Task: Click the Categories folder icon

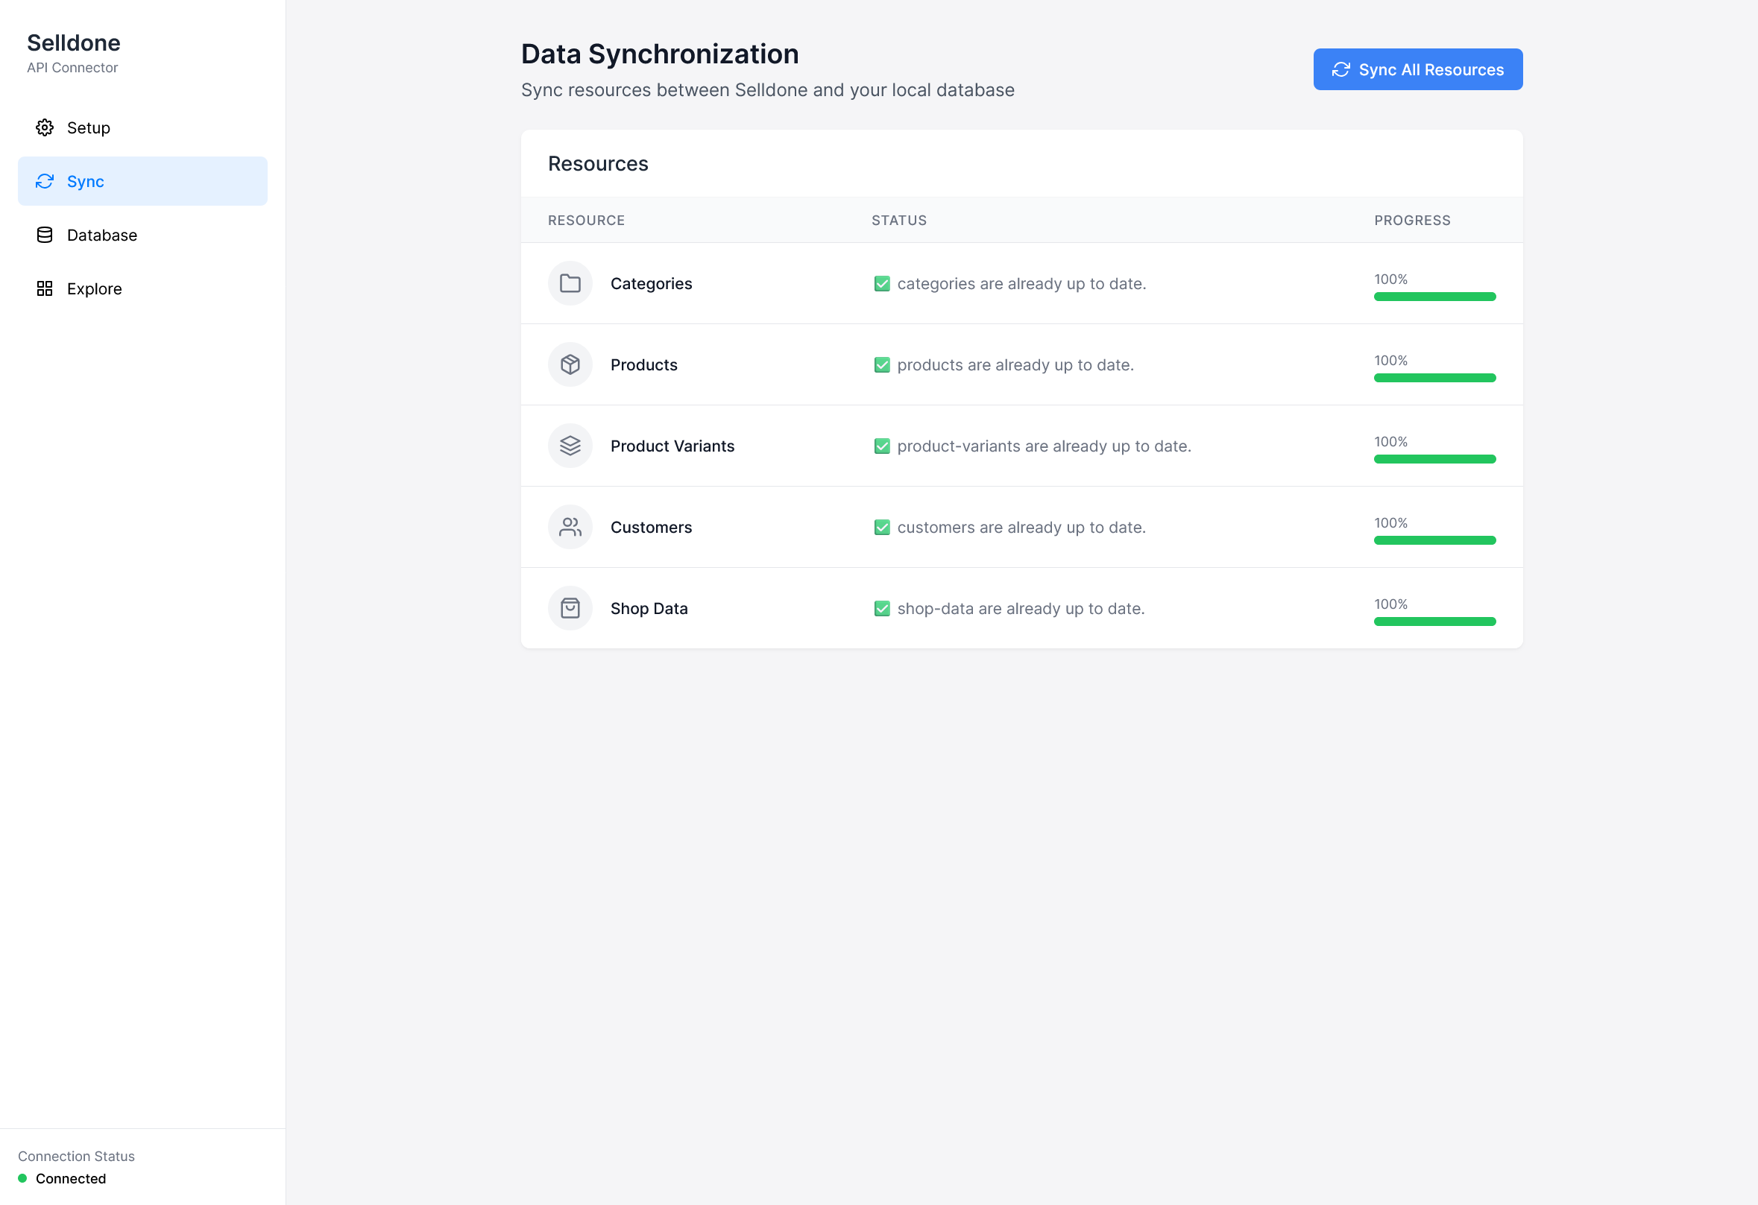Action: pyautogui.click(x=570, y=283)
